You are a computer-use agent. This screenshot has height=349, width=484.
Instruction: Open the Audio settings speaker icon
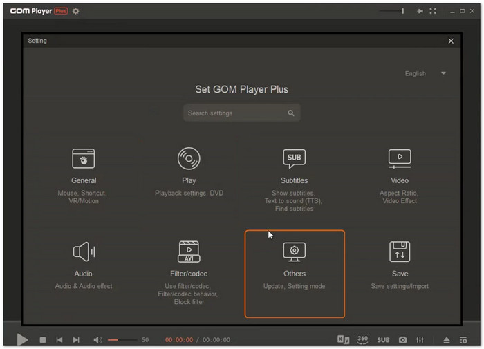[x=84, y=252]
